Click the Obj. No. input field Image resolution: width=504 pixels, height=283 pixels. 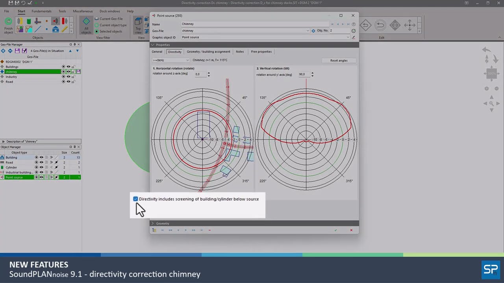pyautogui.click(x=339, y=31)
